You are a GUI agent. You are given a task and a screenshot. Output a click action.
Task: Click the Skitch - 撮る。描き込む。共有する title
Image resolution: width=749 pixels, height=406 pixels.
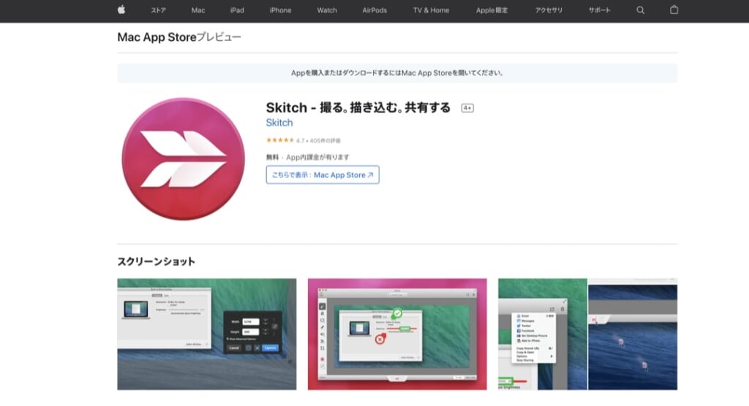click(x=358, y=107)
